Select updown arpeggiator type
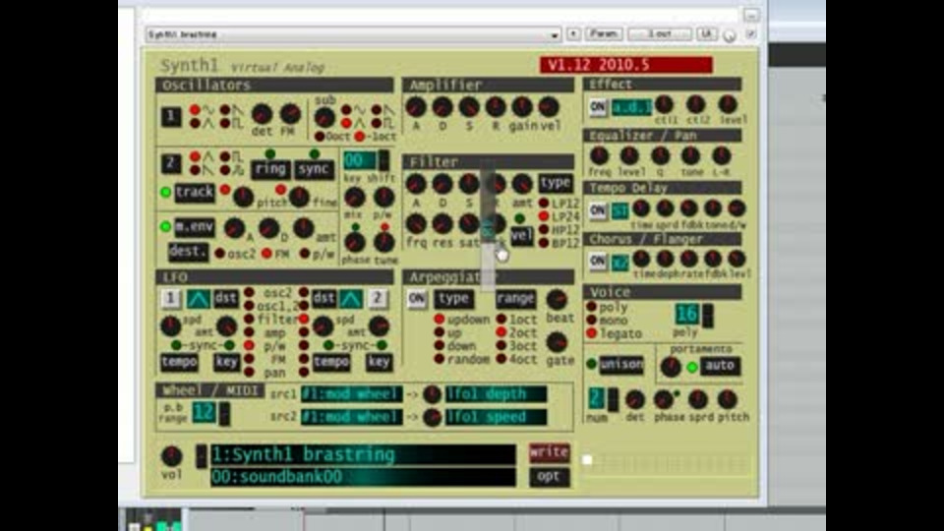The image size is (944, 531). click(440, 319)
